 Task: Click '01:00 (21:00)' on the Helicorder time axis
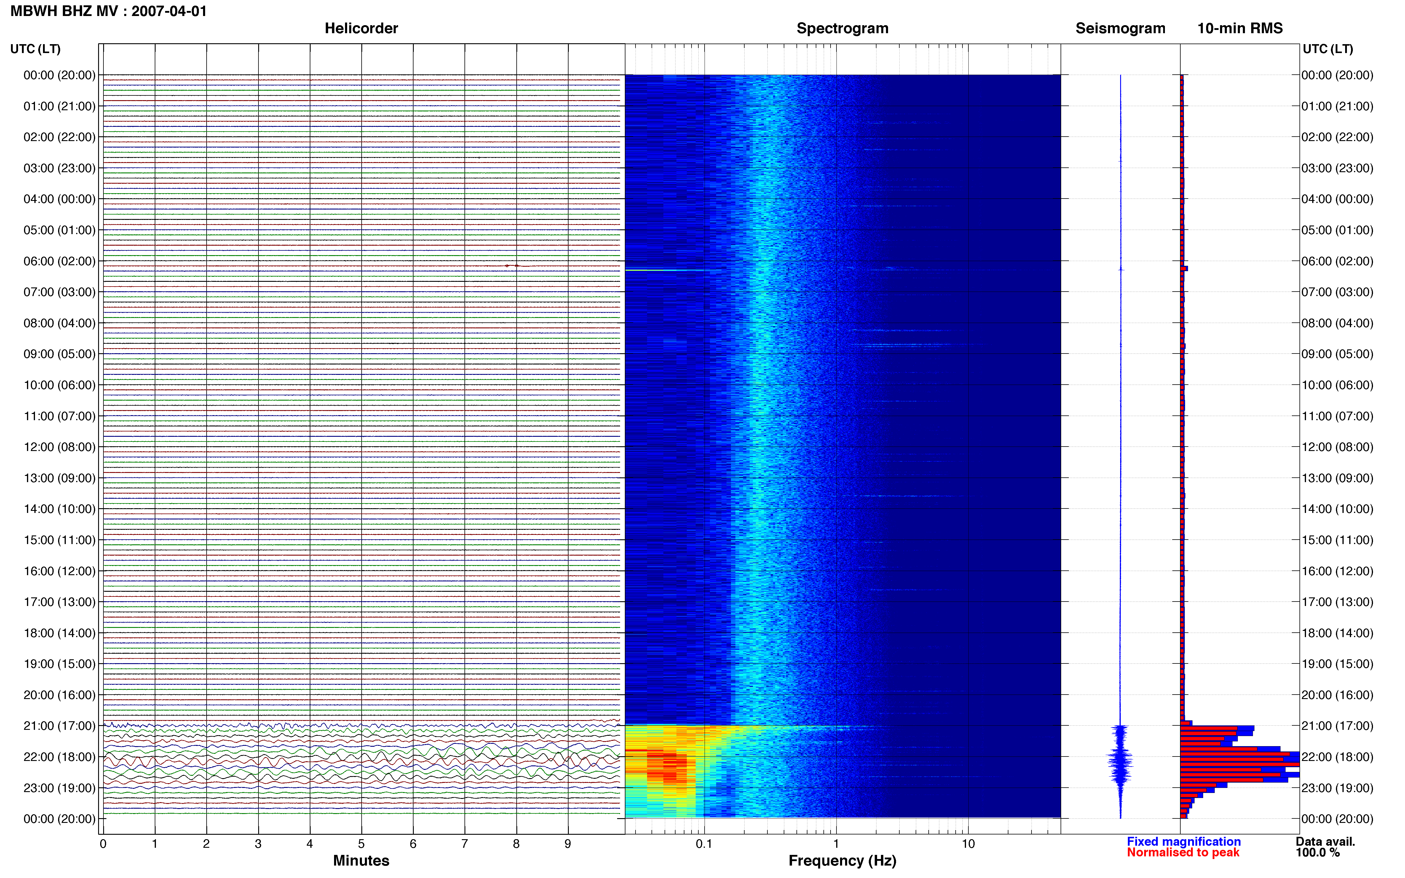(x=59, y=106)
